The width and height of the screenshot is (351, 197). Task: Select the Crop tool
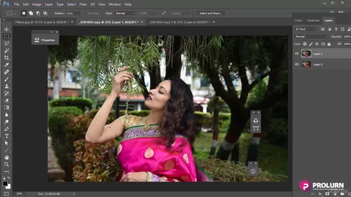(x=7, y=57)
